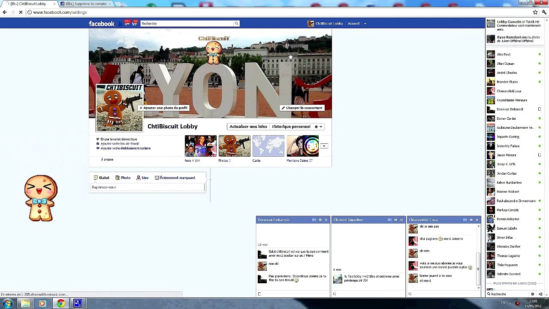Viewport: 549px width, 309px height.
Task: Open globe notifications icon
Action: pyautogui.click(x=135, y=23)
